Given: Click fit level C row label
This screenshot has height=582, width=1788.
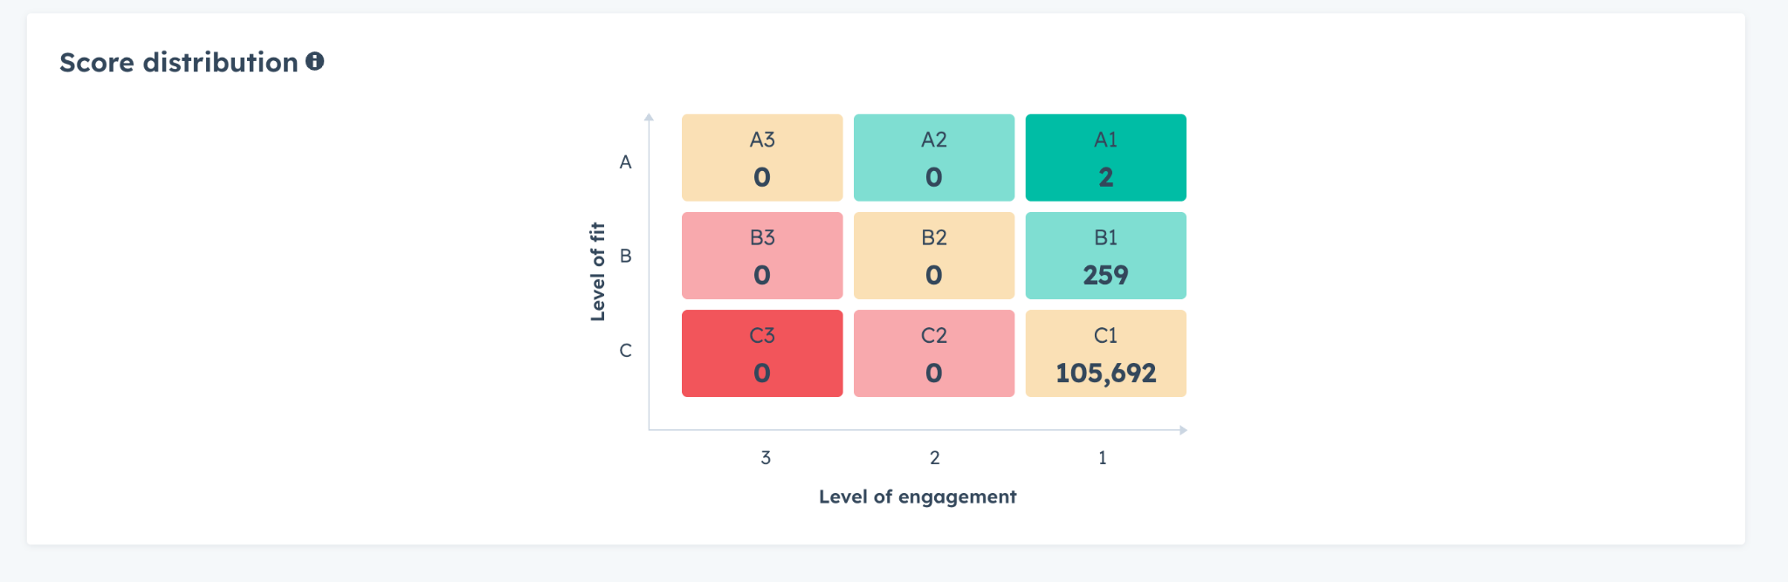Looking at the screenshot, I should (625, 351).
